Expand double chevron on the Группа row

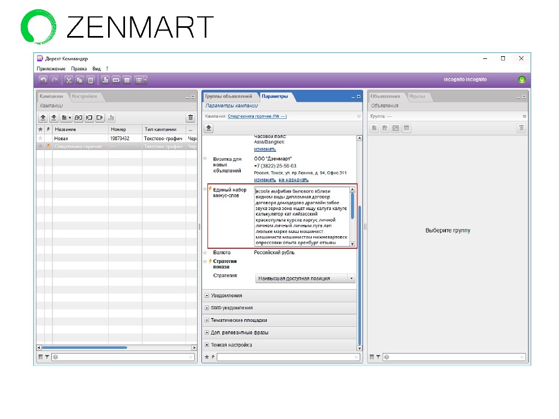[x=525, y=117]
